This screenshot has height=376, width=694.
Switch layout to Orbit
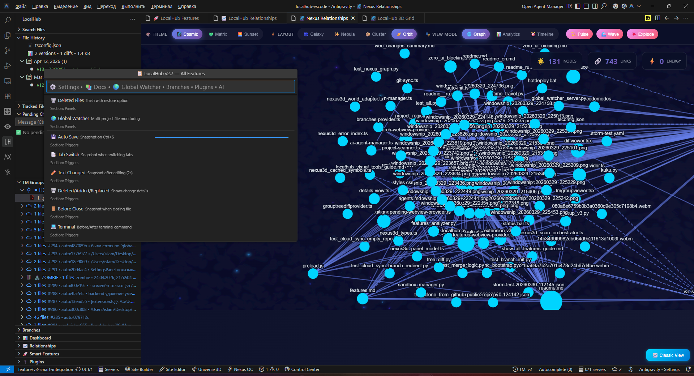pyautogui.click(x=405, y=34)
